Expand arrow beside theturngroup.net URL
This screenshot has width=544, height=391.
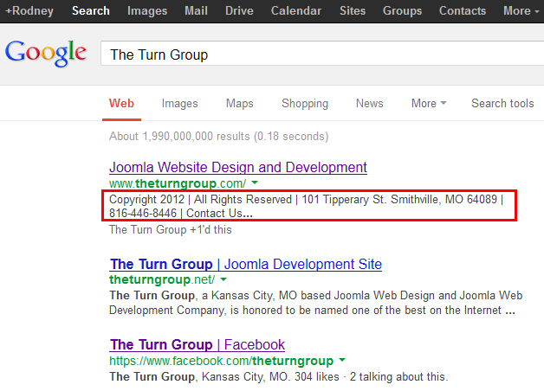[x=223, y=280]
